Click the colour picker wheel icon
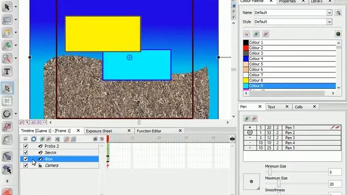 (x=247, y=34)
